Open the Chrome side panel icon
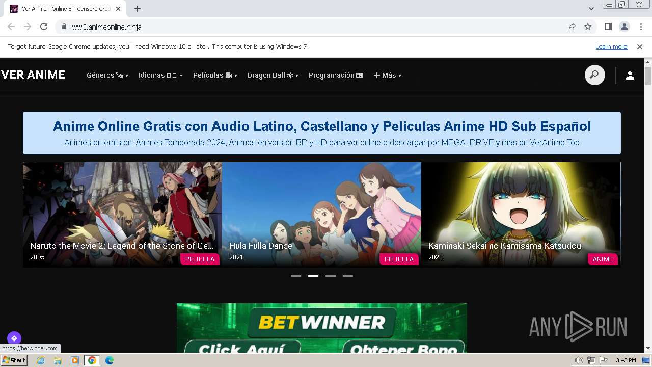Image resolution: width=652 pixels, height=367 pixels. coord(608,27)
